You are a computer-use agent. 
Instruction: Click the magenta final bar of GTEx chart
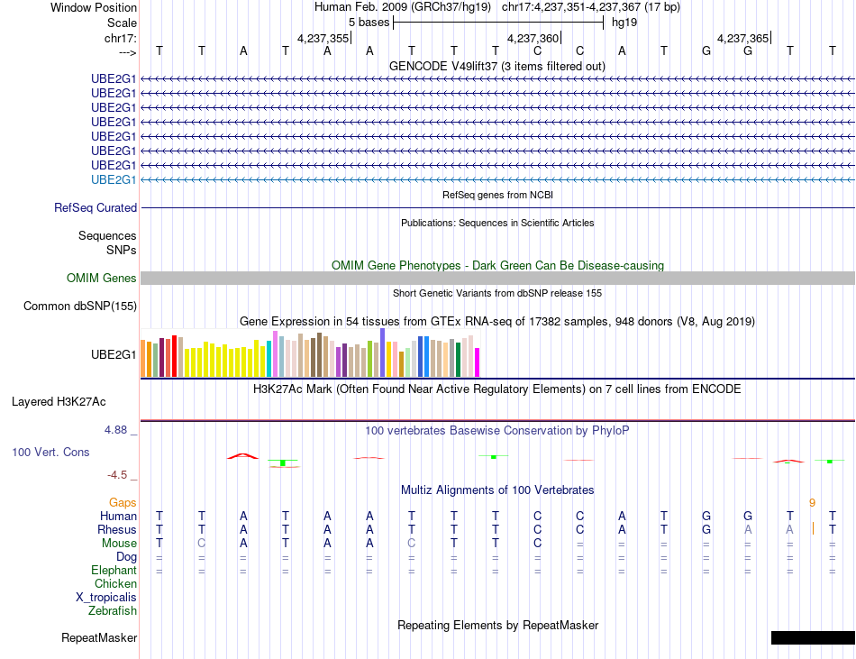tap(478, 362)
